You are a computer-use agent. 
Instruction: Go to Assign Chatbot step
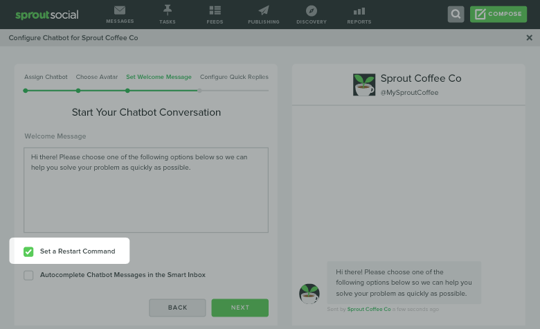coord(46,77)
